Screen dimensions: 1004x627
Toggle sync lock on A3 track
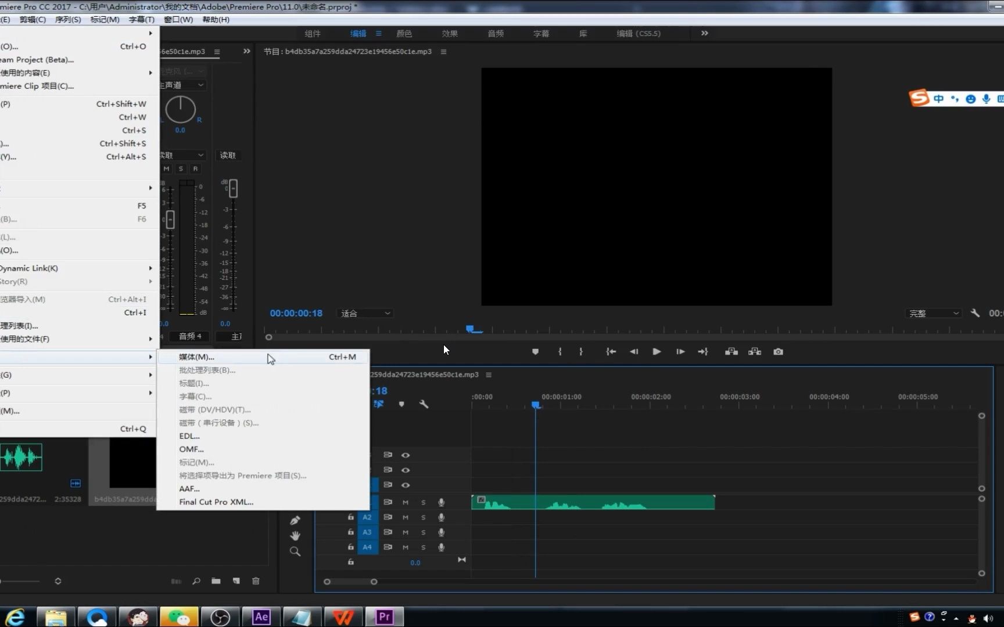pos(388,532)
